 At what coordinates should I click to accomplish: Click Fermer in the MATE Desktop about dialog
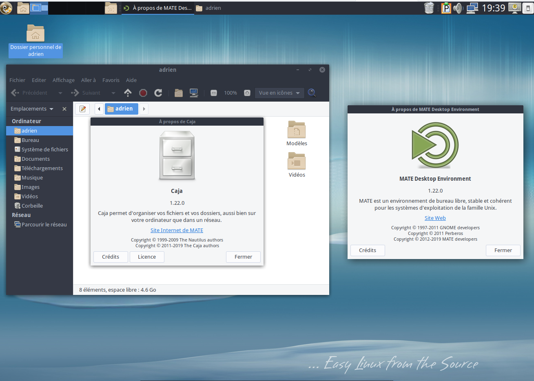pos(503,250)
